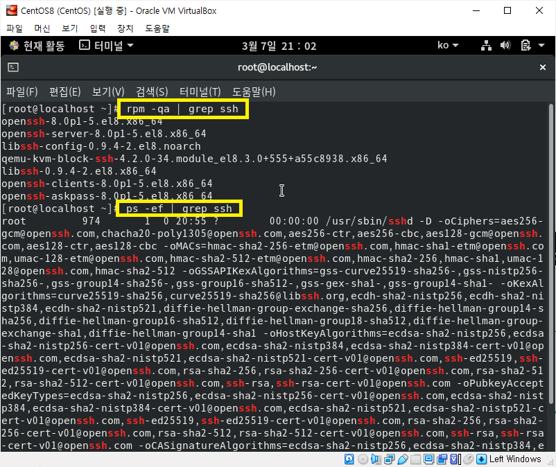Screen dimensions: 556x467
Task: Click the VirtualBox window resize grip
Action: 550,461
